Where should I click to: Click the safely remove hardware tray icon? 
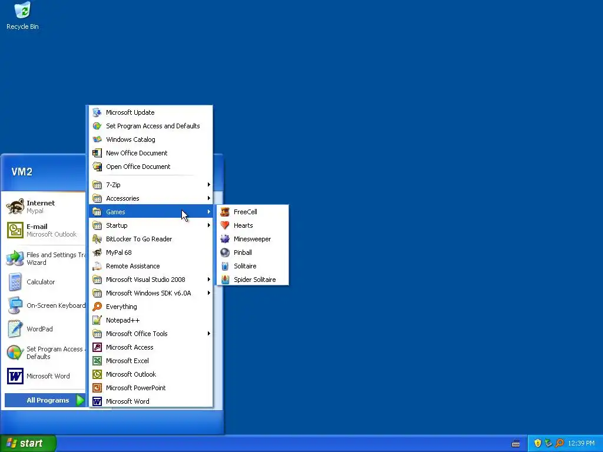tap(548, 443)
